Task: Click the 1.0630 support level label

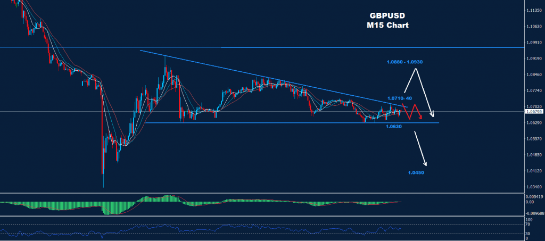Action: point(394,127)
